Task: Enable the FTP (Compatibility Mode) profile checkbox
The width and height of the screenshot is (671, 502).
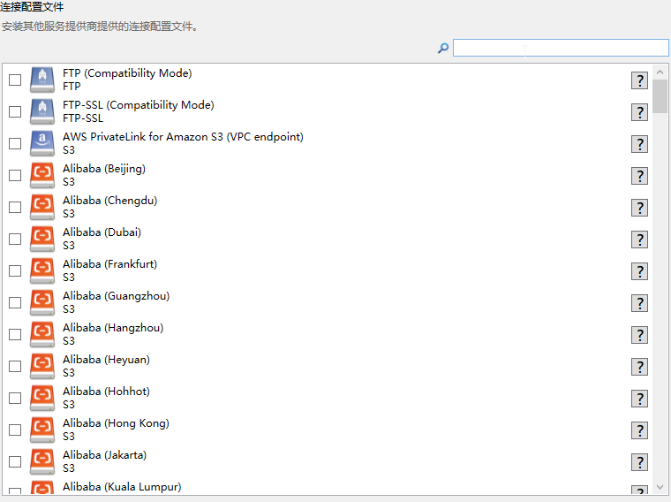Action: [15, 80]
